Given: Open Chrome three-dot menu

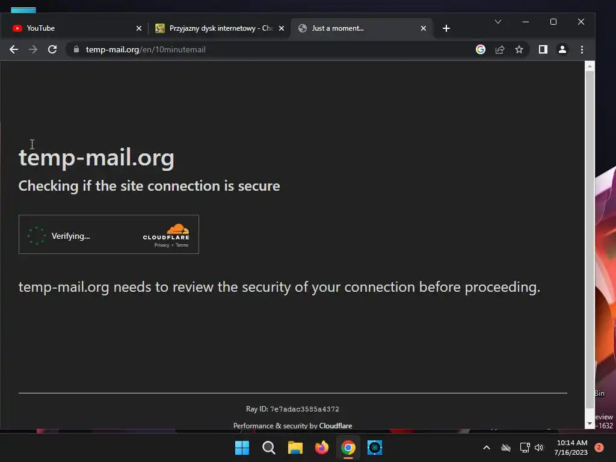Looking at the screenshot, I should 582,49.
